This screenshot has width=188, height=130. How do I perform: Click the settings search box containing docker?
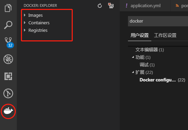pyautogui.click(x=158, y=21)
